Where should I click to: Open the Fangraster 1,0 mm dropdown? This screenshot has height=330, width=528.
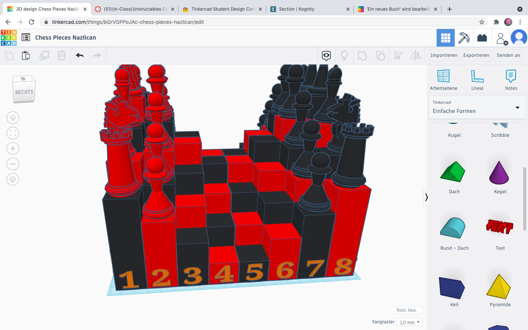tap(410, 322)
